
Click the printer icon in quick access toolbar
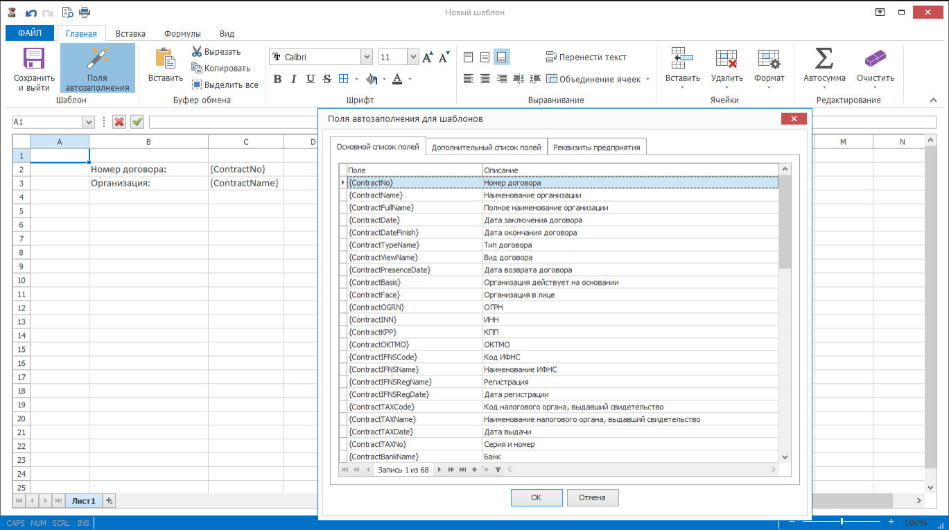click(85, 12)
